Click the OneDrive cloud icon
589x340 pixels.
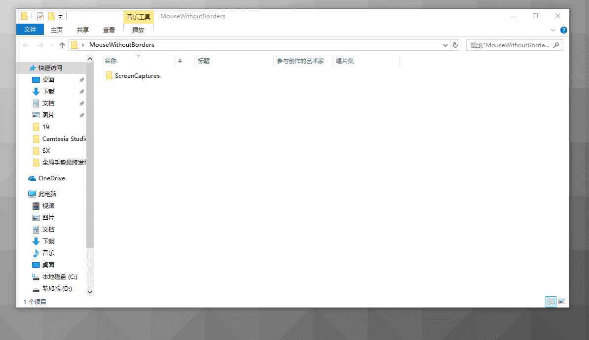tap(32, 179)
